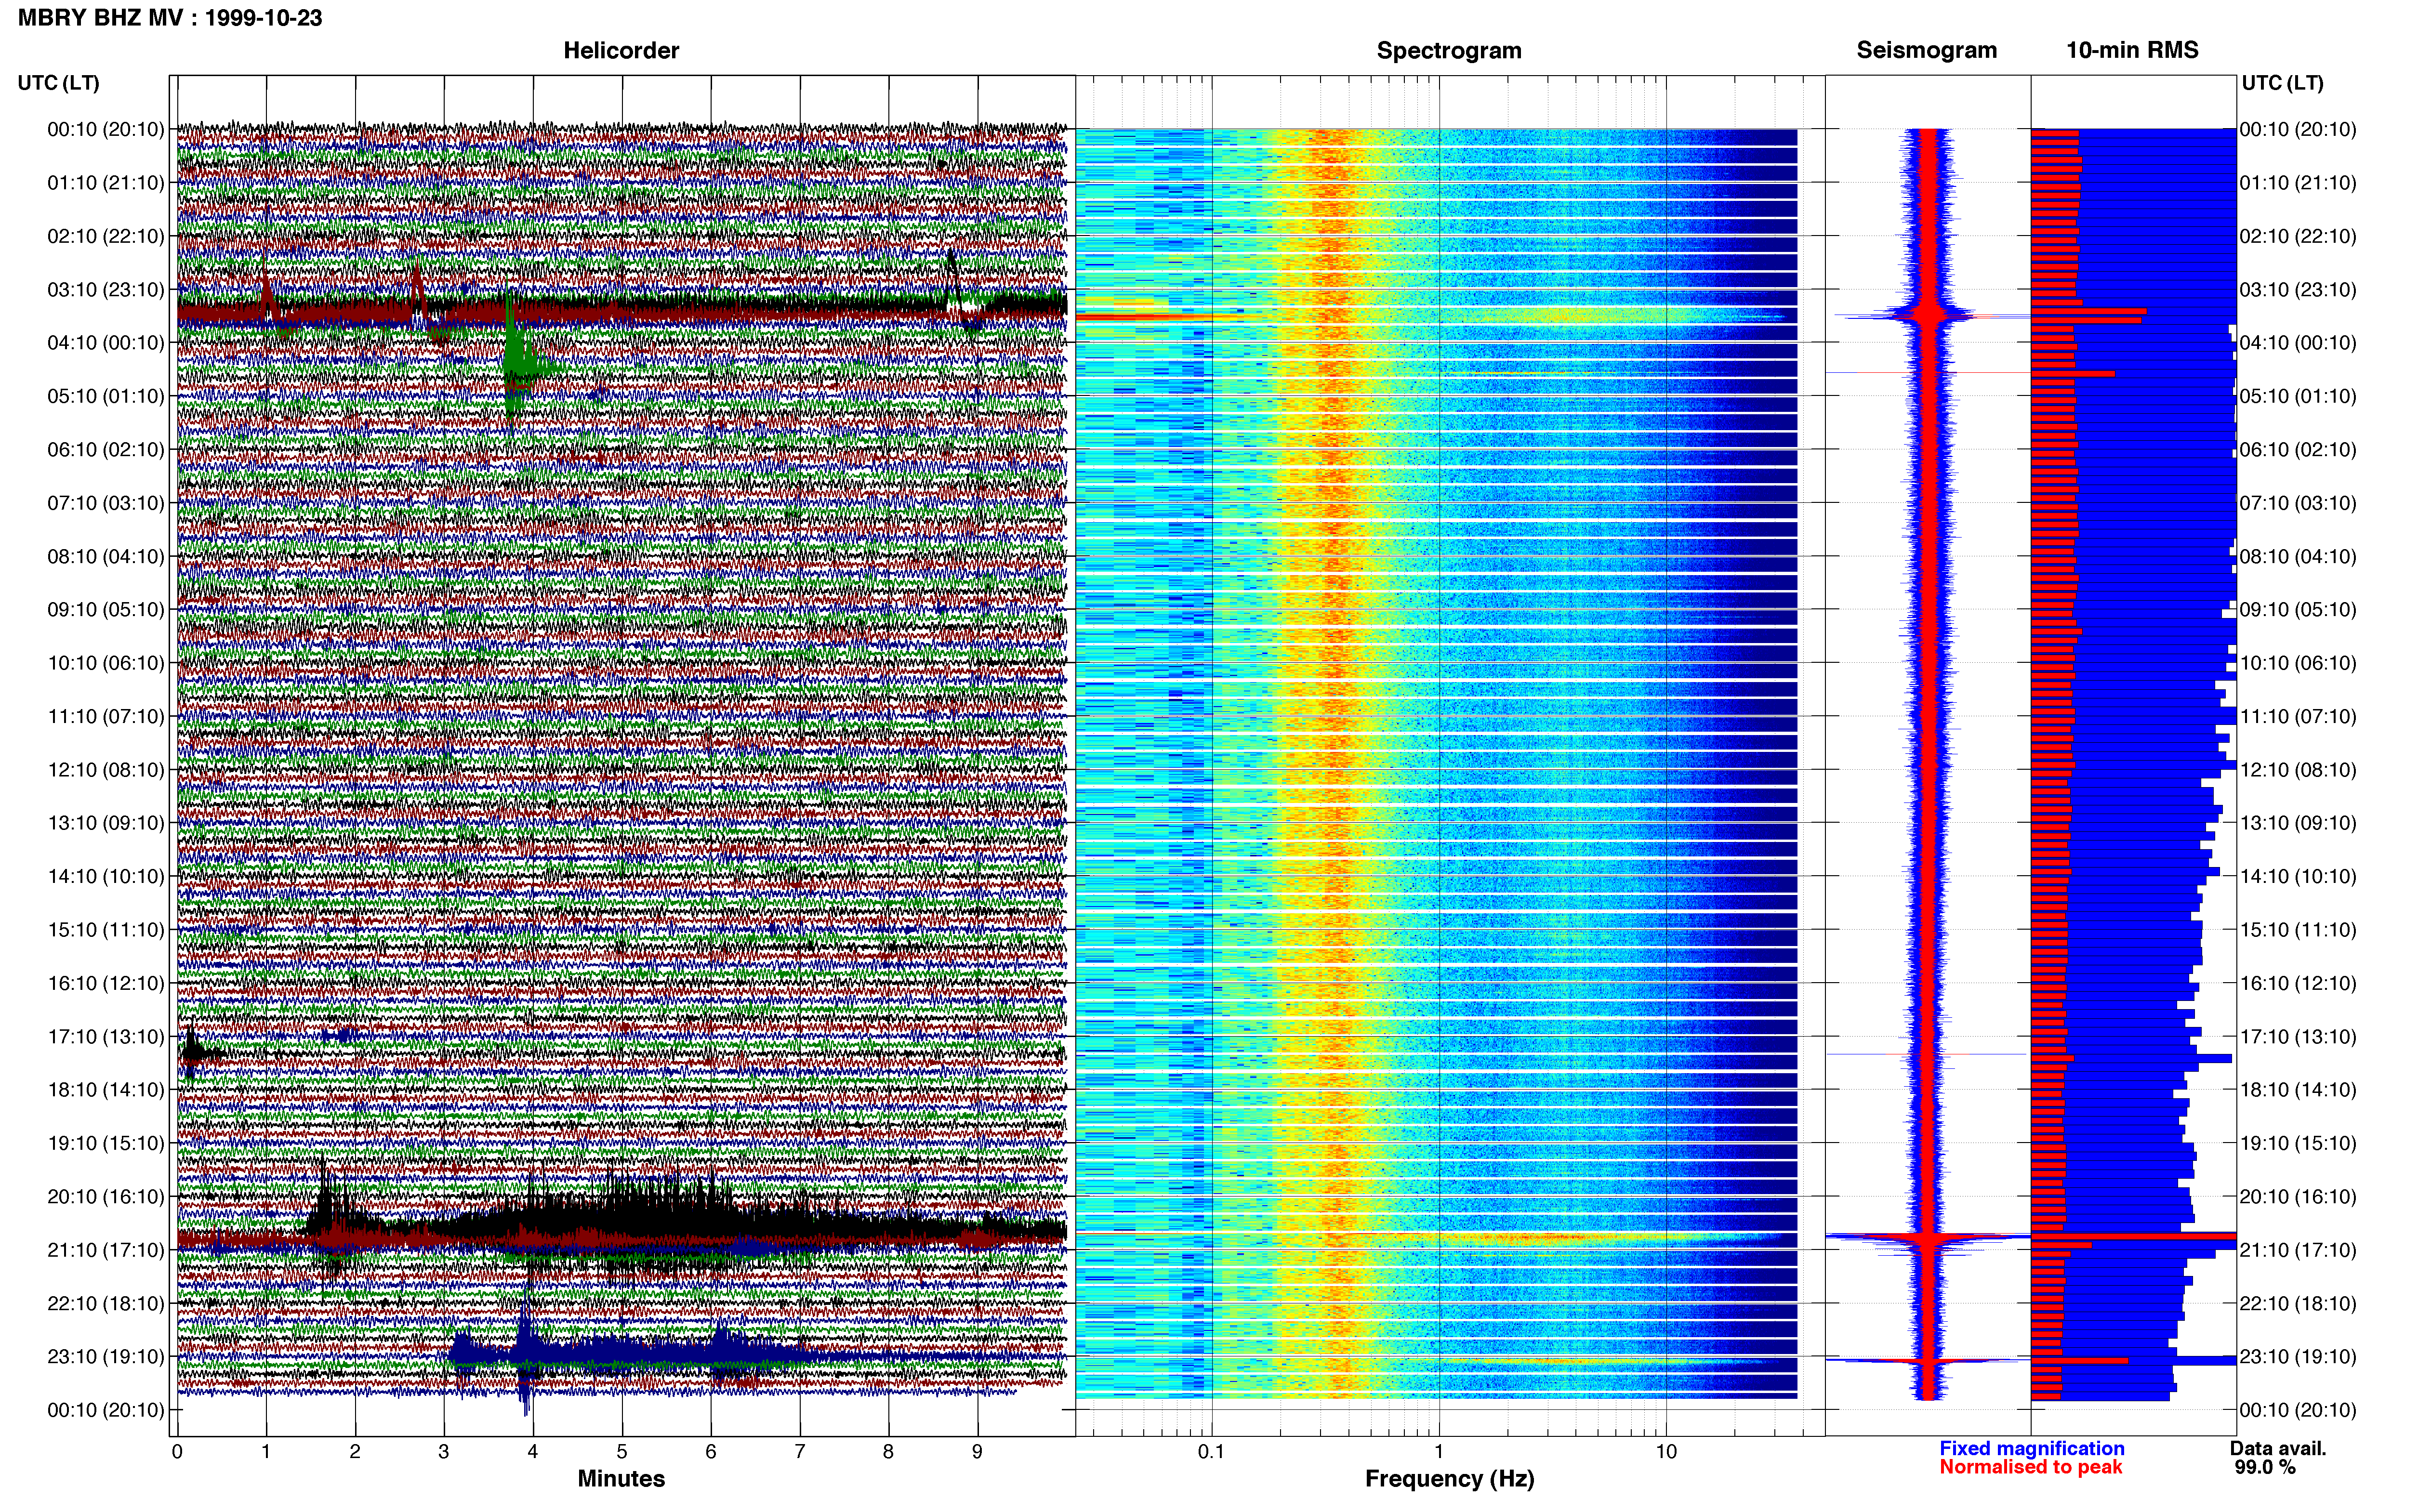The image size is (2418, 1512).
Task: Click the red RMS bar near 04:45
Action: (x=2073, y=373)
